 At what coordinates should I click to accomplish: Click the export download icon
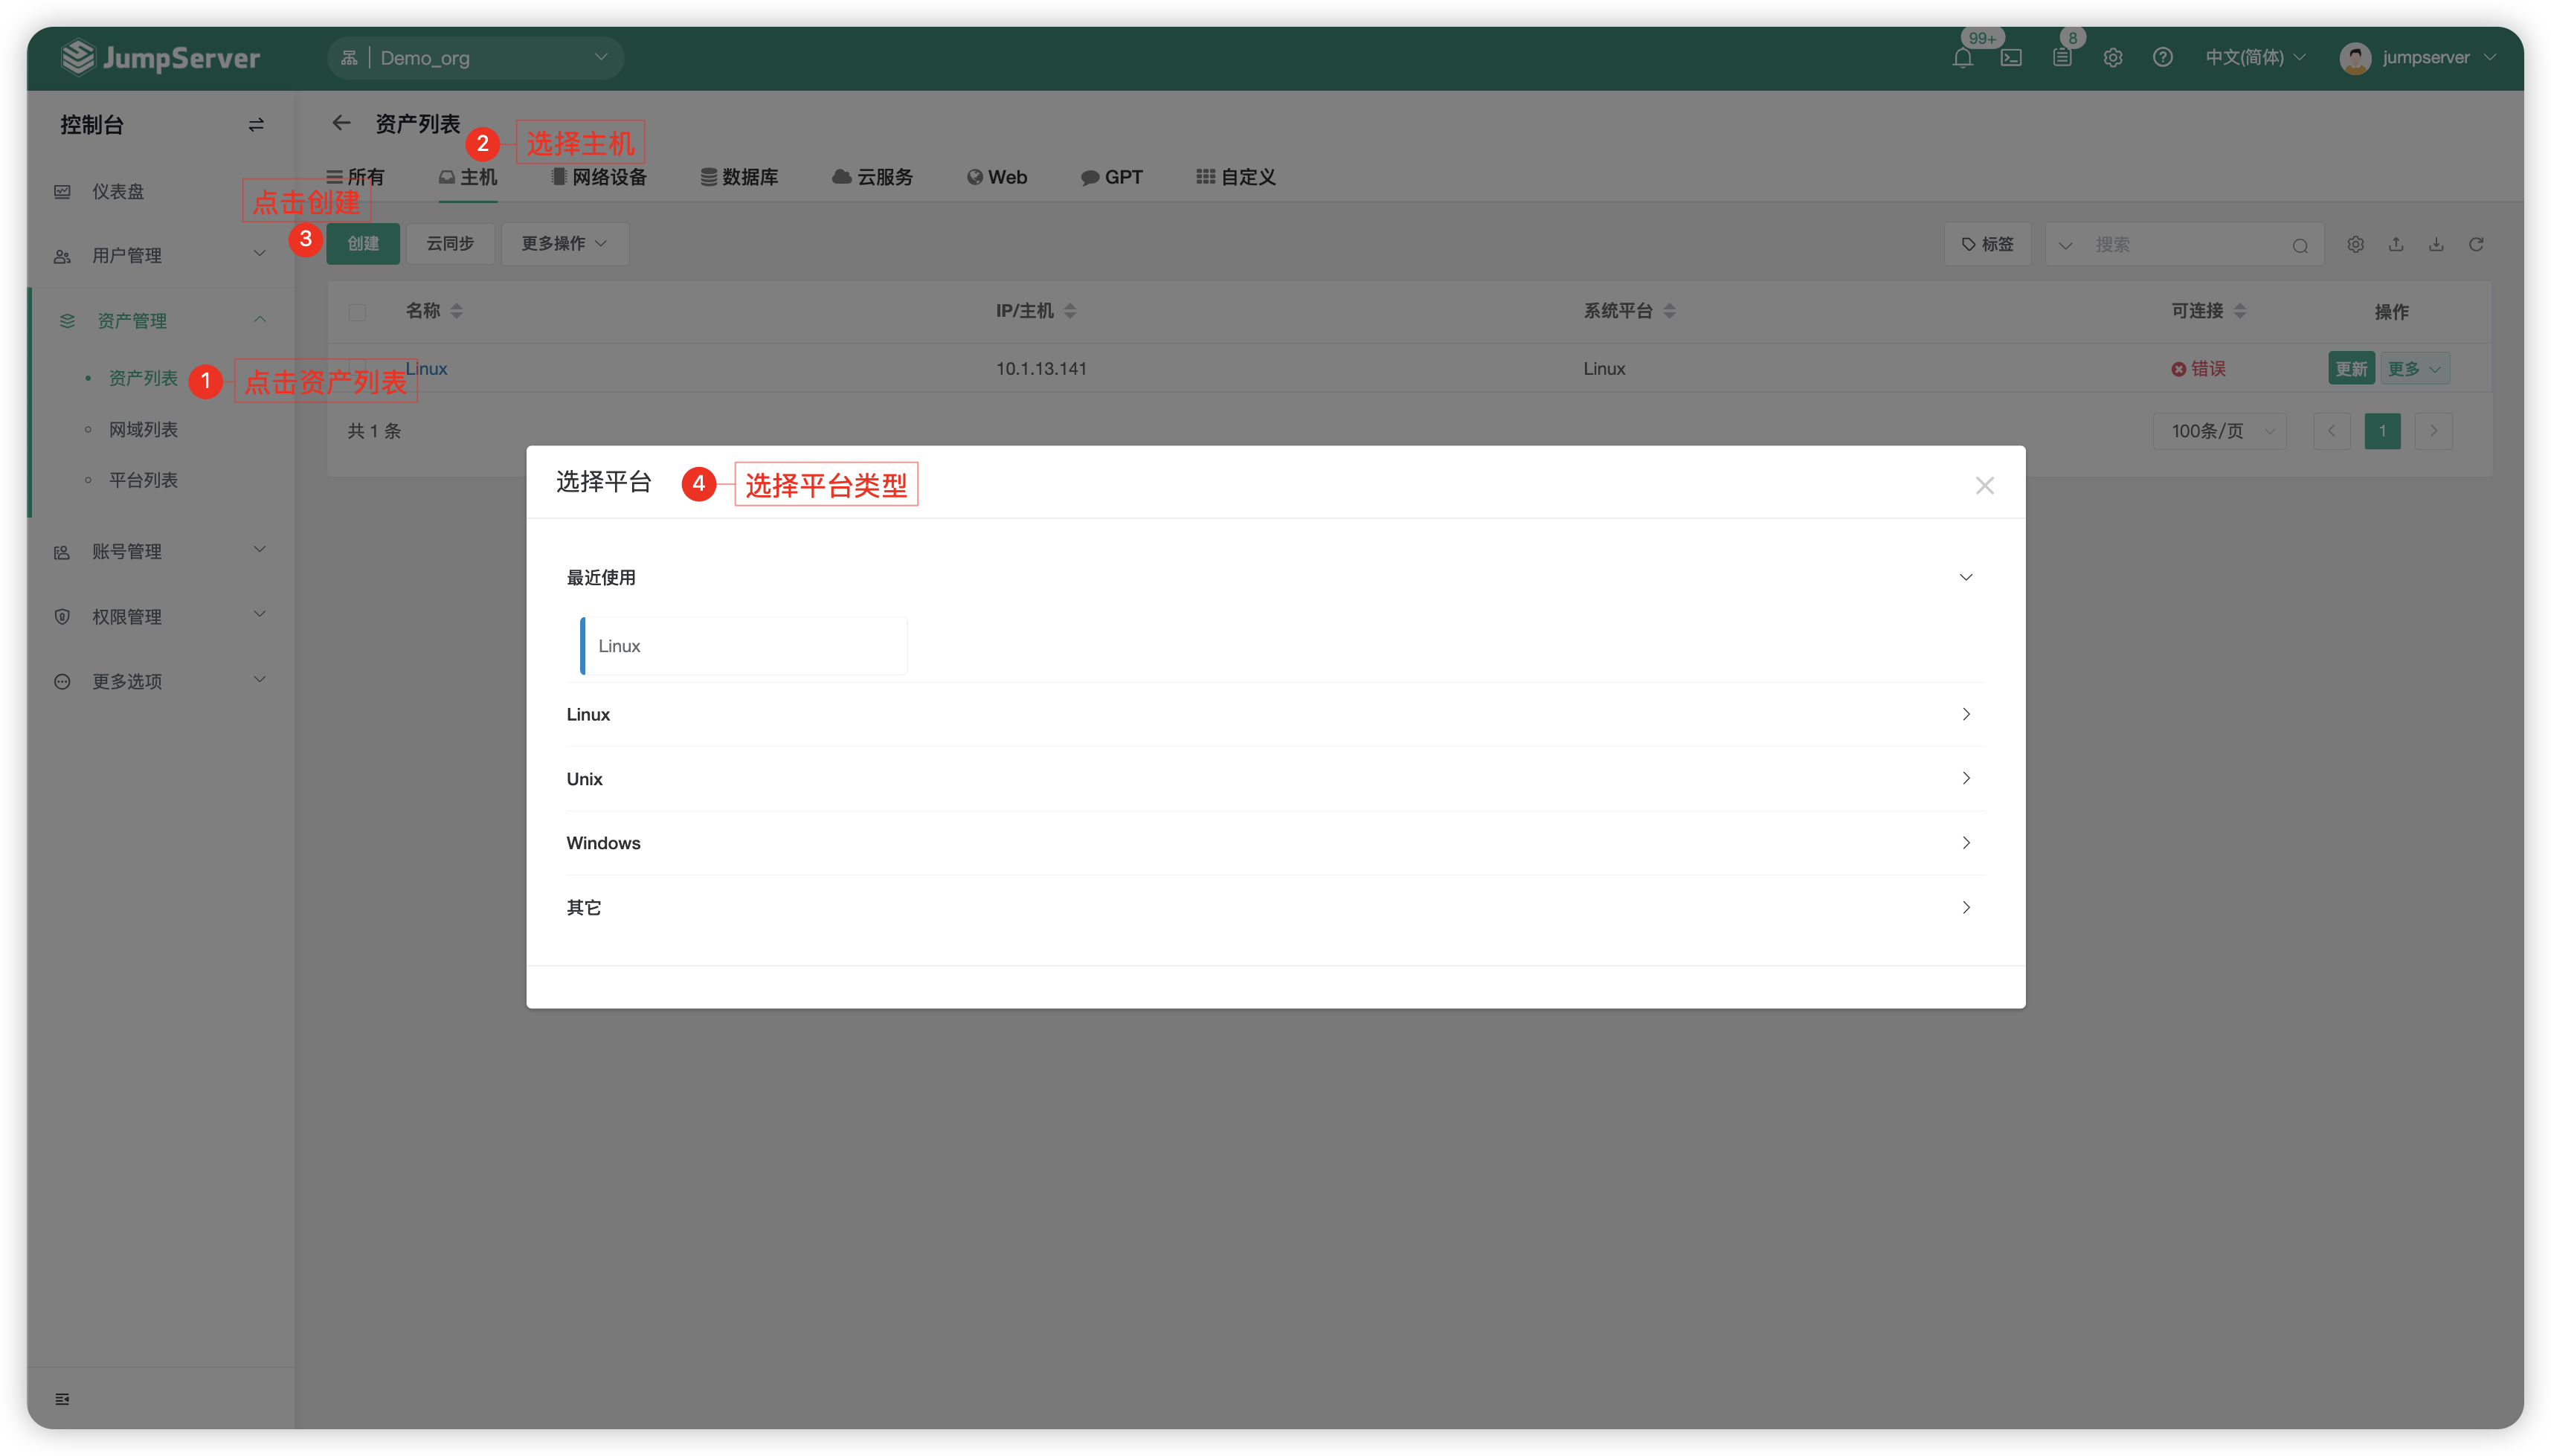[x=2436, y=245]
